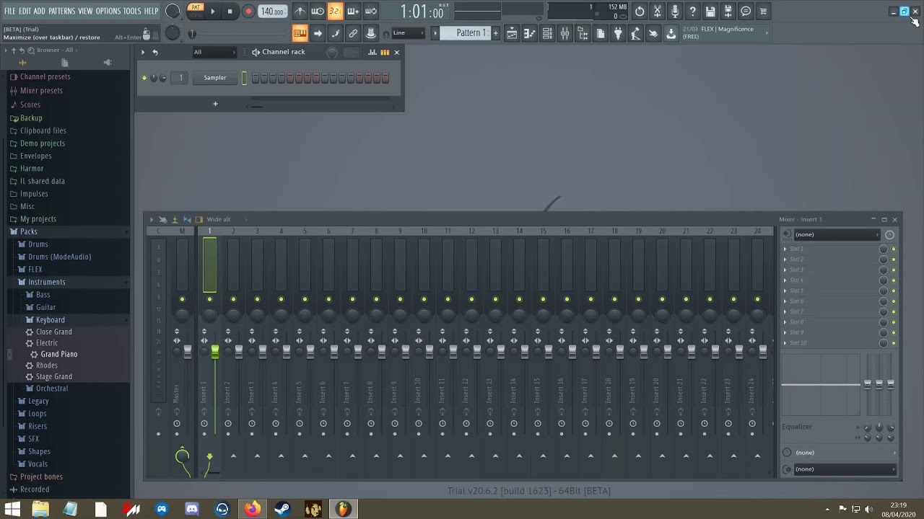Open the mixer input (none) dropdown
The height and width of the screenshot is (519, 924).
click(x=836, y=234)
